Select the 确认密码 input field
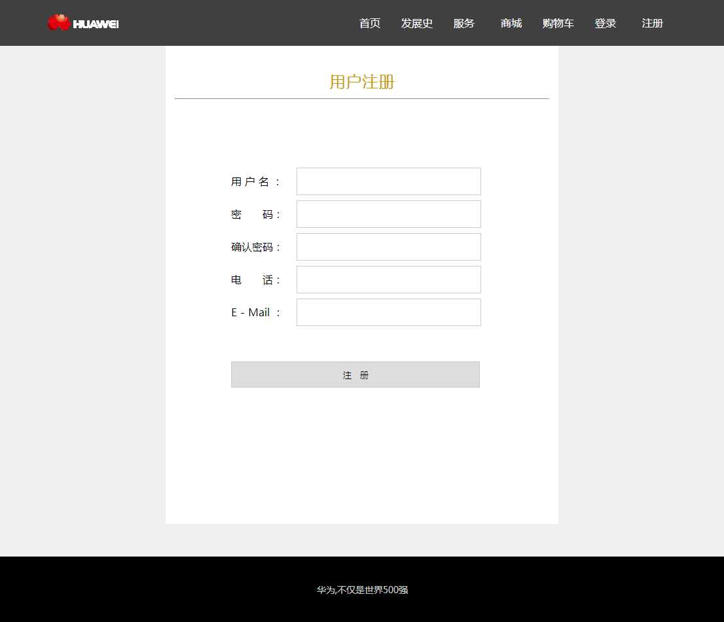The height and width of the screenshot is (622, 724). click(389, 247)
